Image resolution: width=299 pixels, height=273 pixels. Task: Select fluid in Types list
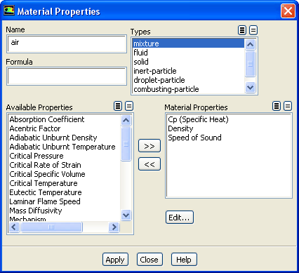point(188,53)
